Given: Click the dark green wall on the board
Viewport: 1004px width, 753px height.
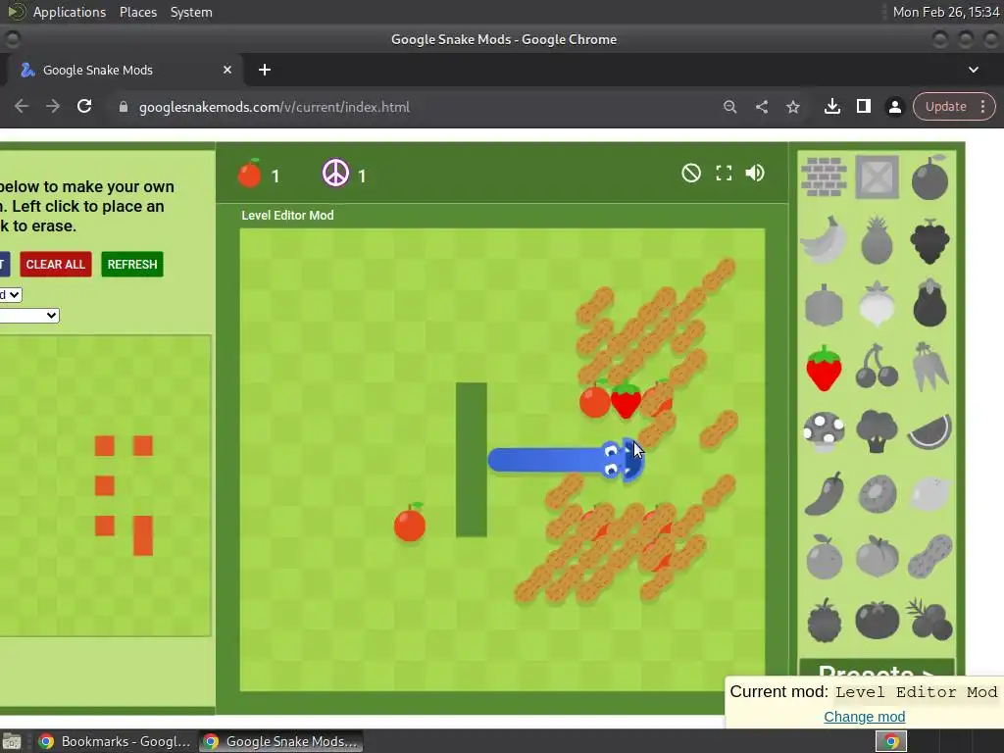Looking at the screenshot, I should pyautogui.click(x=472, y=460).
